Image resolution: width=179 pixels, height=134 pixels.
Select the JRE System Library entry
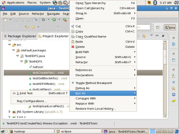[x=39, y=112]
